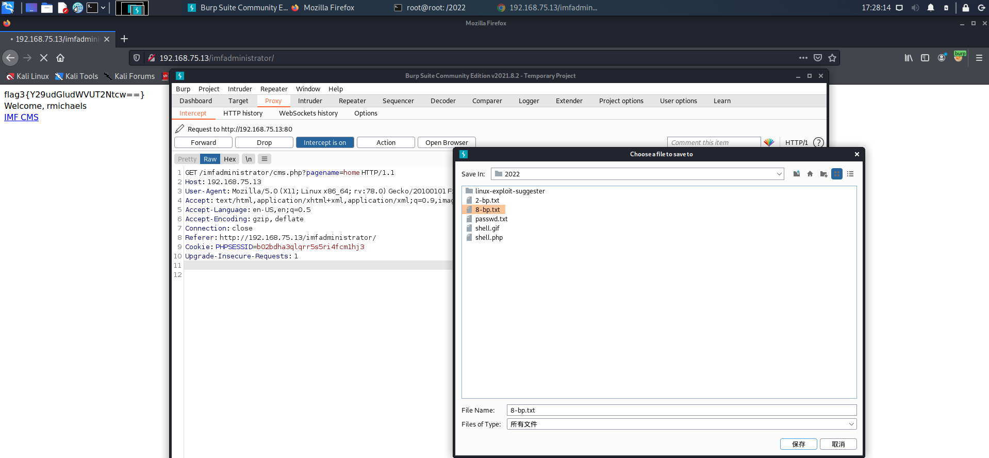Jump to home folder in save dialog

click(810, 174)
